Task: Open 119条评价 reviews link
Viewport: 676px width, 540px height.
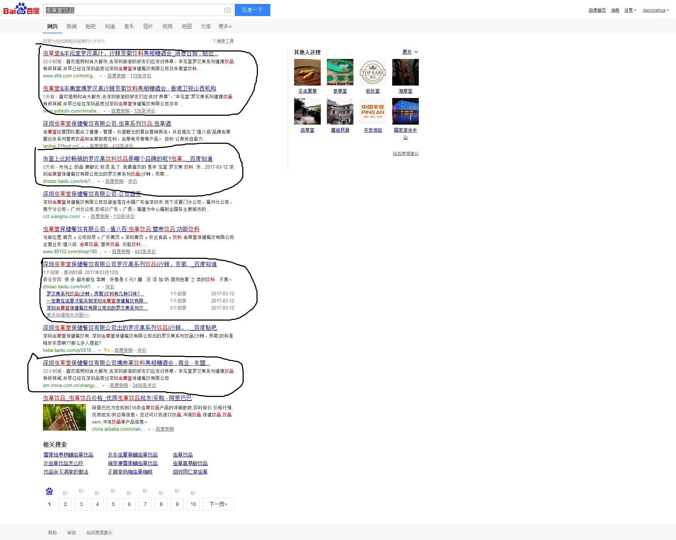Action: click(x=141, y=76)
